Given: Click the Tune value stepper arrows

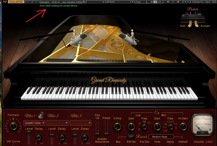Looking at the screenshot, I should tap(151, 2).
